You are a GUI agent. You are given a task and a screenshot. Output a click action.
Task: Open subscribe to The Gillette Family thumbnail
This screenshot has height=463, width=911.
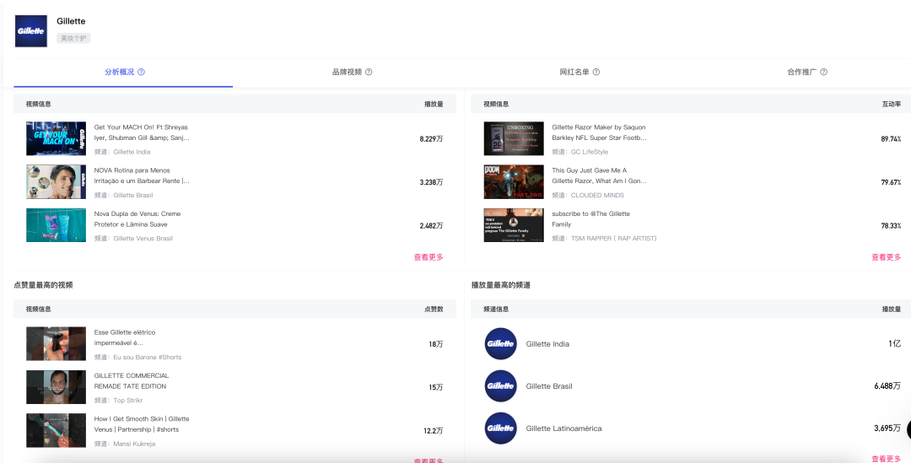click(x=514, y=225)
